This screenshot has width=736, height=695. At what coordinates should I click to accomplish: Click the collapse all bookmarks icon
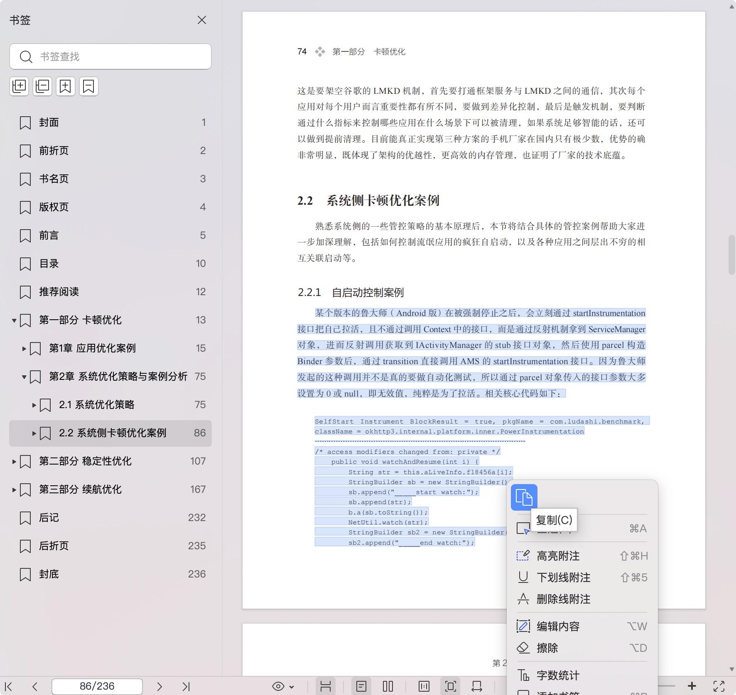[42, 86]
